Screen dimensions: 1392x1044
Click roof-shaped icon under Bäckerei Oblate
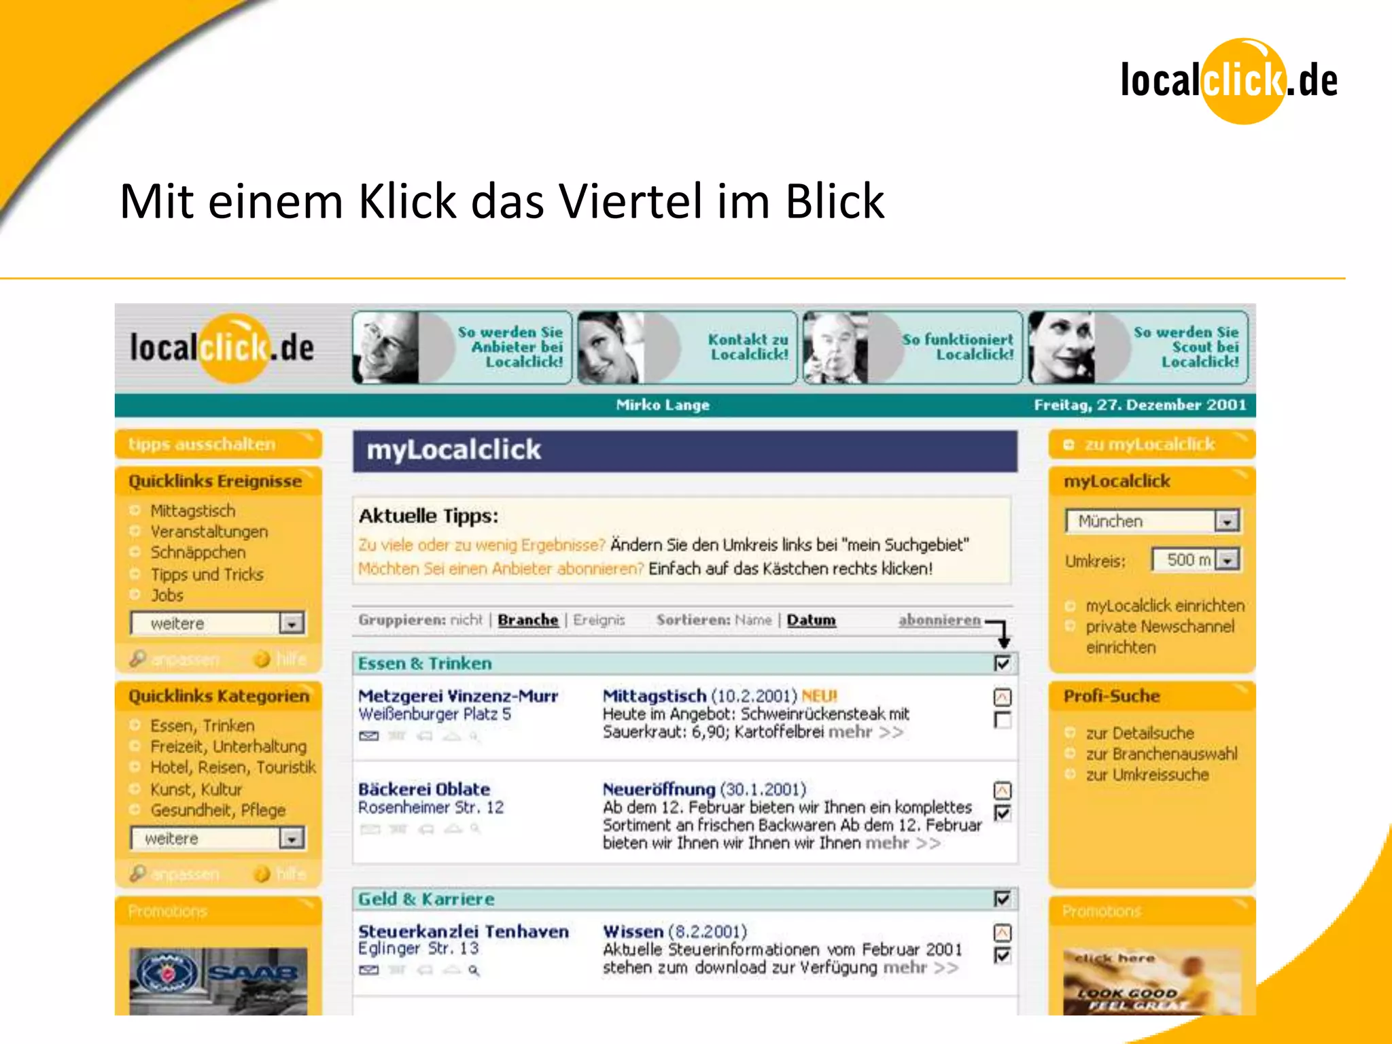click(453, 829)
